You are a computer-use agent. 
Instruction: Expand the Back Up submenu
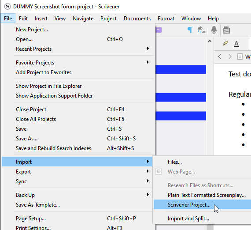tap(77, 195)
